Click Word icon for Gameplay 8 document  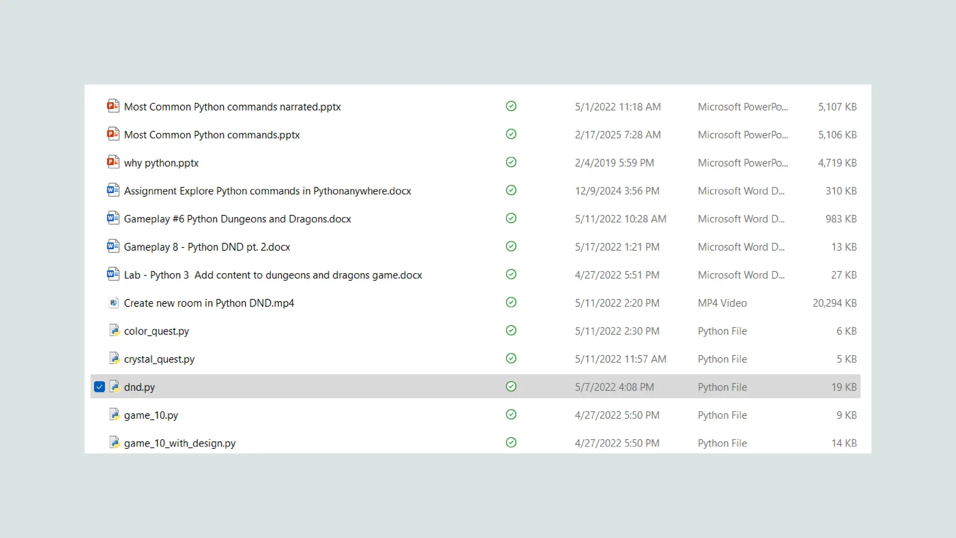click(113, 246)
